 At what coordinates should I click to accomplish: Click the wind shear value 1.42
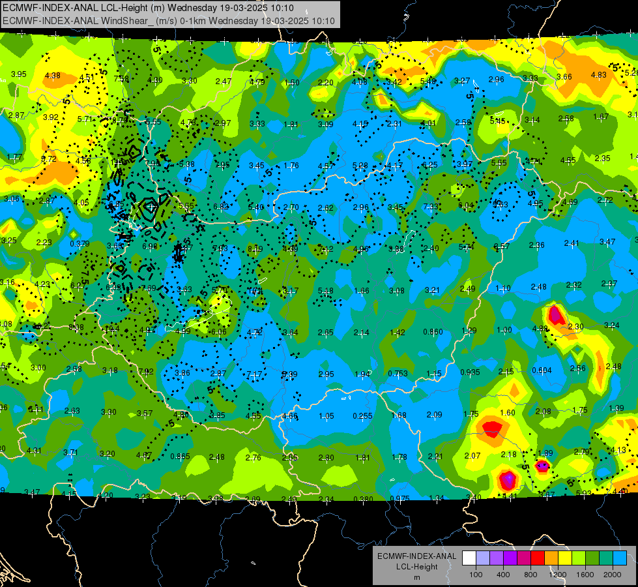click(397, 333)
